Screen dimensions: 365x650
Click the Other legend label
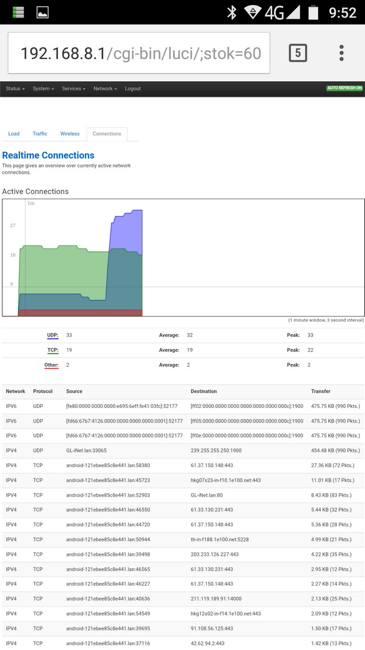click(51, 365)
